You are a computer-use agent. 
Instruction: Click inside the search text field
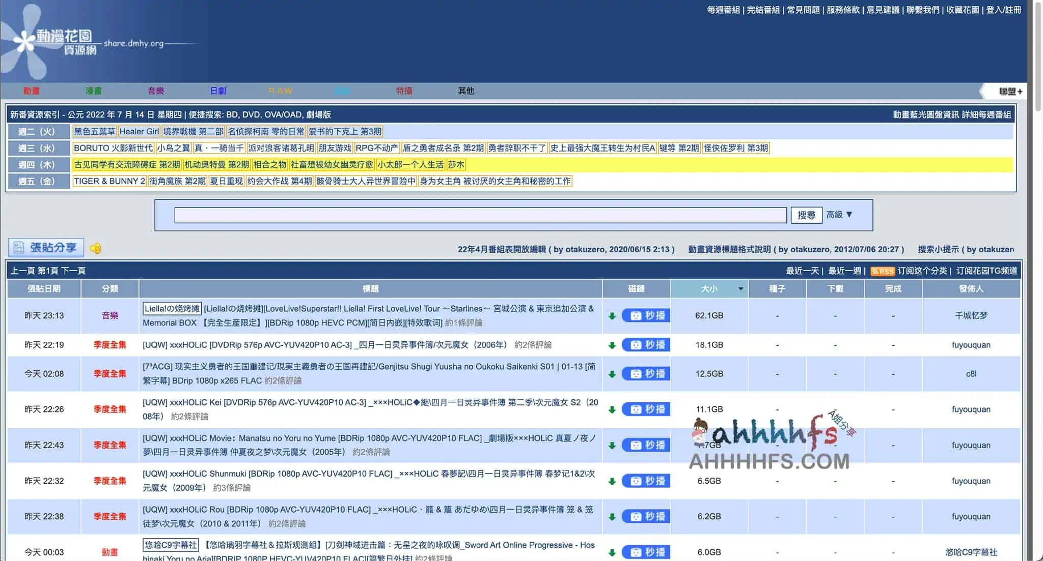[480, 215]
